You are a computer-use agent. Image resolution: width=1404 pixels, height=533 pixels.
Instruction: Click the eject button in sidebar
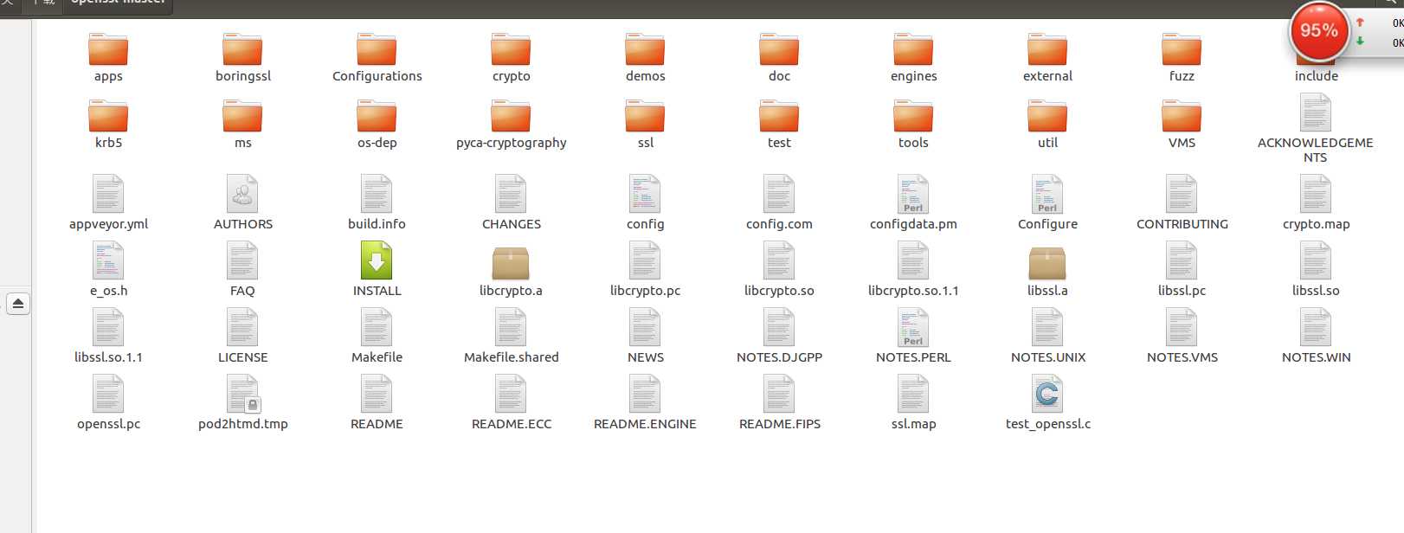[x=18, y=304]
